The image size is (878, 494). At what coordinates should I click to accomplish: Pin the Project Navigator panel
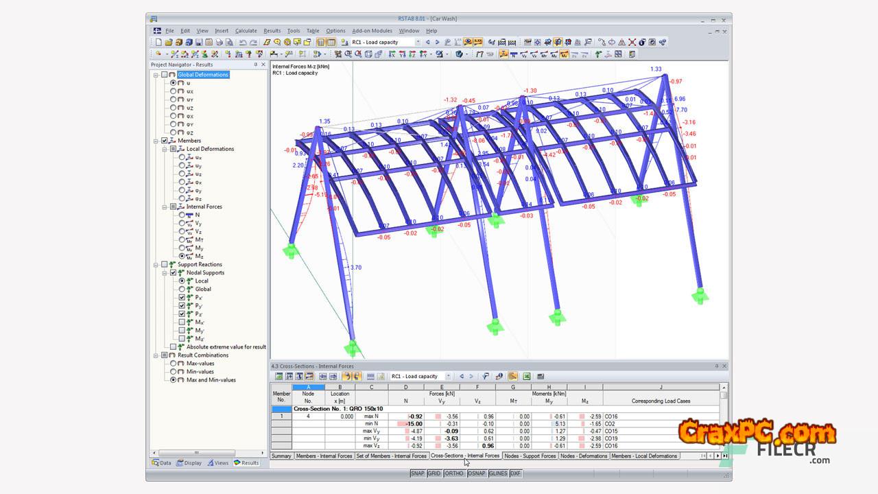[256, 64]
